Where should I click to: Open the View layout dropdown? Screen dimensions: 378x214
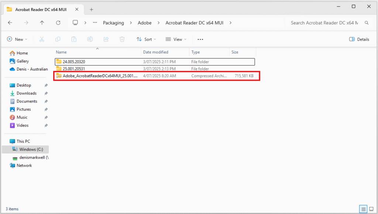[176, 39]
